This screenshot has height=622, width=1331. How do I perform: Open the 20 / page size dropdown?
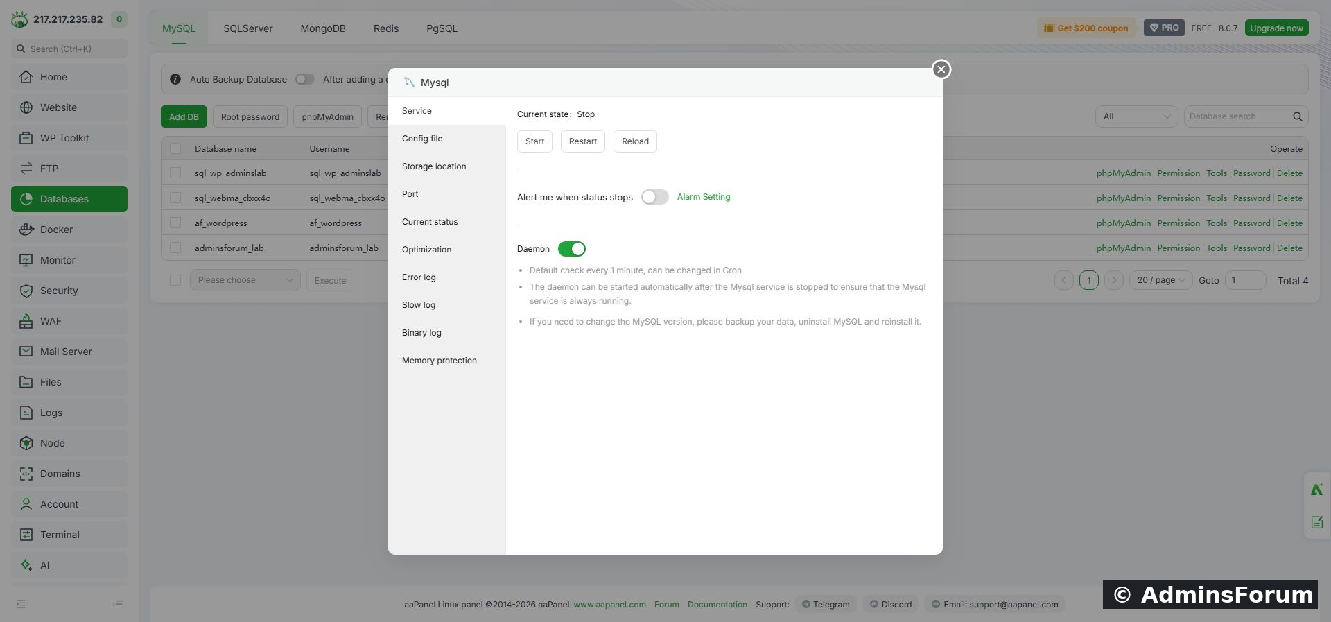click(x=1161, y=280)
